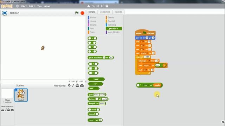
Task: Click the Scratch logo in the menu bar
Action: pos(7,6)
